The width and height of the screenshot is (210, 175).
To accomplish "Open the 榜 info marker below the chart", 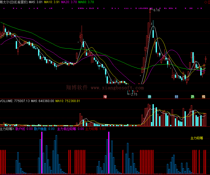I will click(204, 97).
